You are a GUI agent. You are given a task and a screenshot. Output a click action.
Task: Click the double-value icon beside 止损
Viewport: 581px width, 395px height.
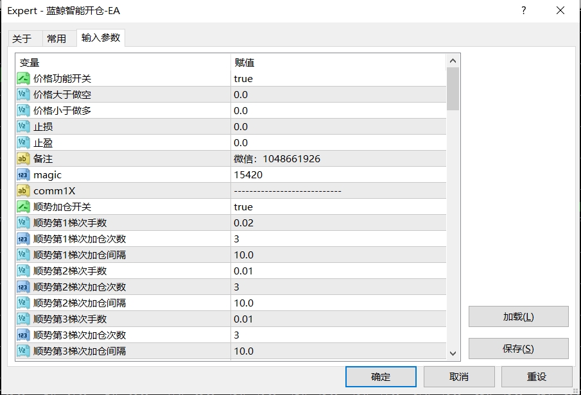tap(22, 126)
